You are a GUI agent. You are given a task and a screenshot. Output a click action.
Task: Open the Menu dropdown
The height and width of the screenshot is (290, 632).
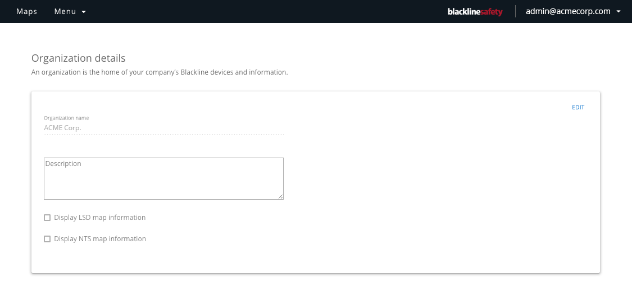pos(70,12)
